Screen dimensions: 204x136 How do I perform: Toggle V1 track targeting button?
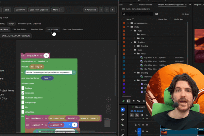139,131
